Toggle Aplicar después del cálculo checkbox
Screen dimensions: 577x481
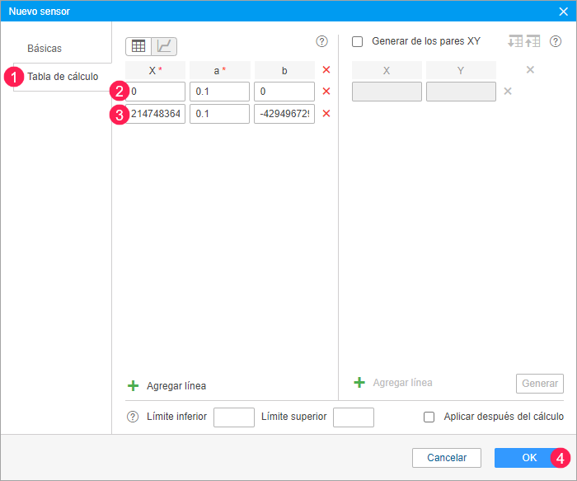[429, 417]
